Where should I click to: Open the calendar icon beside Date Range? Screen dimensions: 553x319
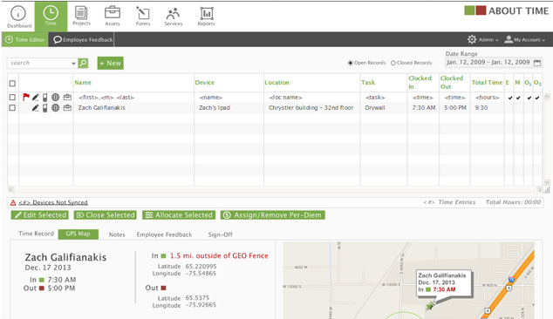536,63
